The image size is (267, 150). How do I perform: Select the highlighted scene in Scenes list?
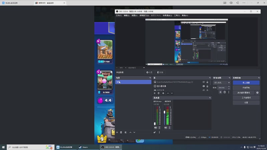coord(133,82)
